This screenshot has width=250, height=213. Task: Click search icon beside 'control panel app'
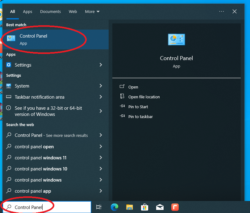[x=9, y=191]
